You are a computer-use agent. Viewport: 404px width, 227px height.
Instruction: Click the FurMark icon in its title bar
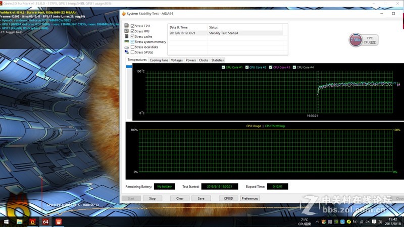[1, 4]
